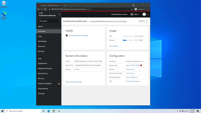Switch to Chrome on the taskbar
Viewport: 201px width, 113px height.
pos(54,111)
